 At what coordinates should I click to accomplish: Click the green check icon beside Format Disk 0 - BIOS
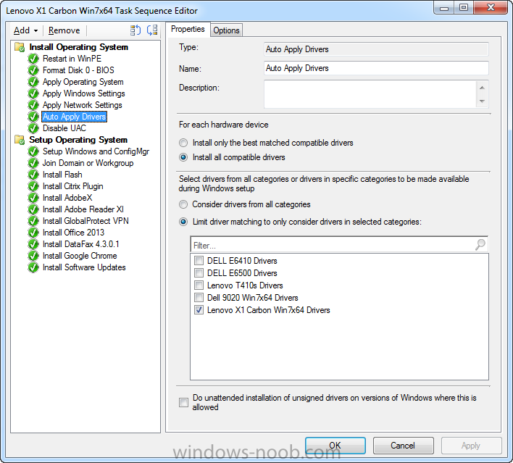click(x=33, y=70)
